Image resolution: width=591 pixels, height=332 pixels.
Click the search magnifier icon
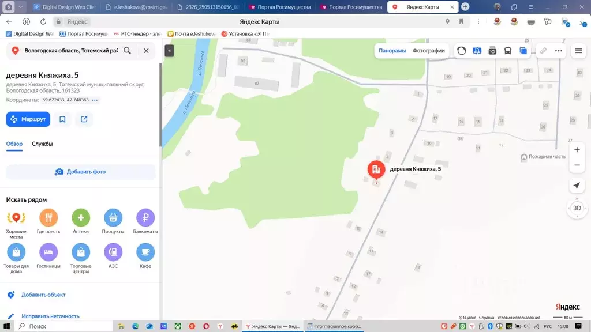point(128,51)
